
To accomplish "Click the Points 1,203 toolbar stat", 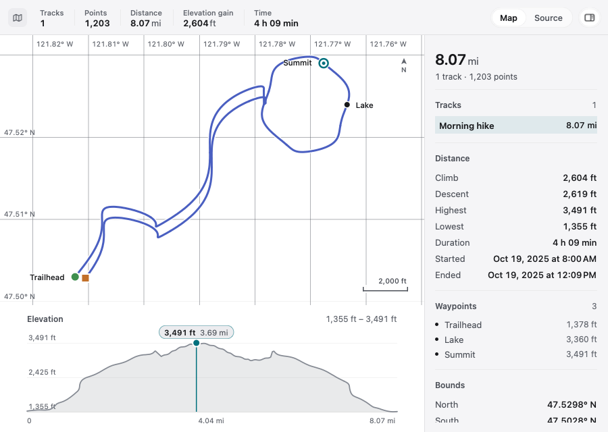I will click(97, 18).
